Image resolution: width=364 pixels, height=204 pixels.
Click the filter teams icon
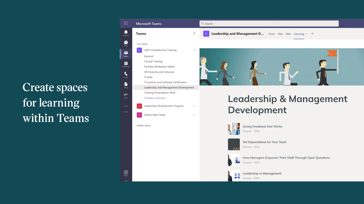pos(194,34)
